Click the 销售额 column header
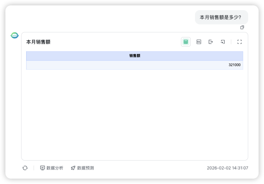264x184 pixels. pos(135,56)
